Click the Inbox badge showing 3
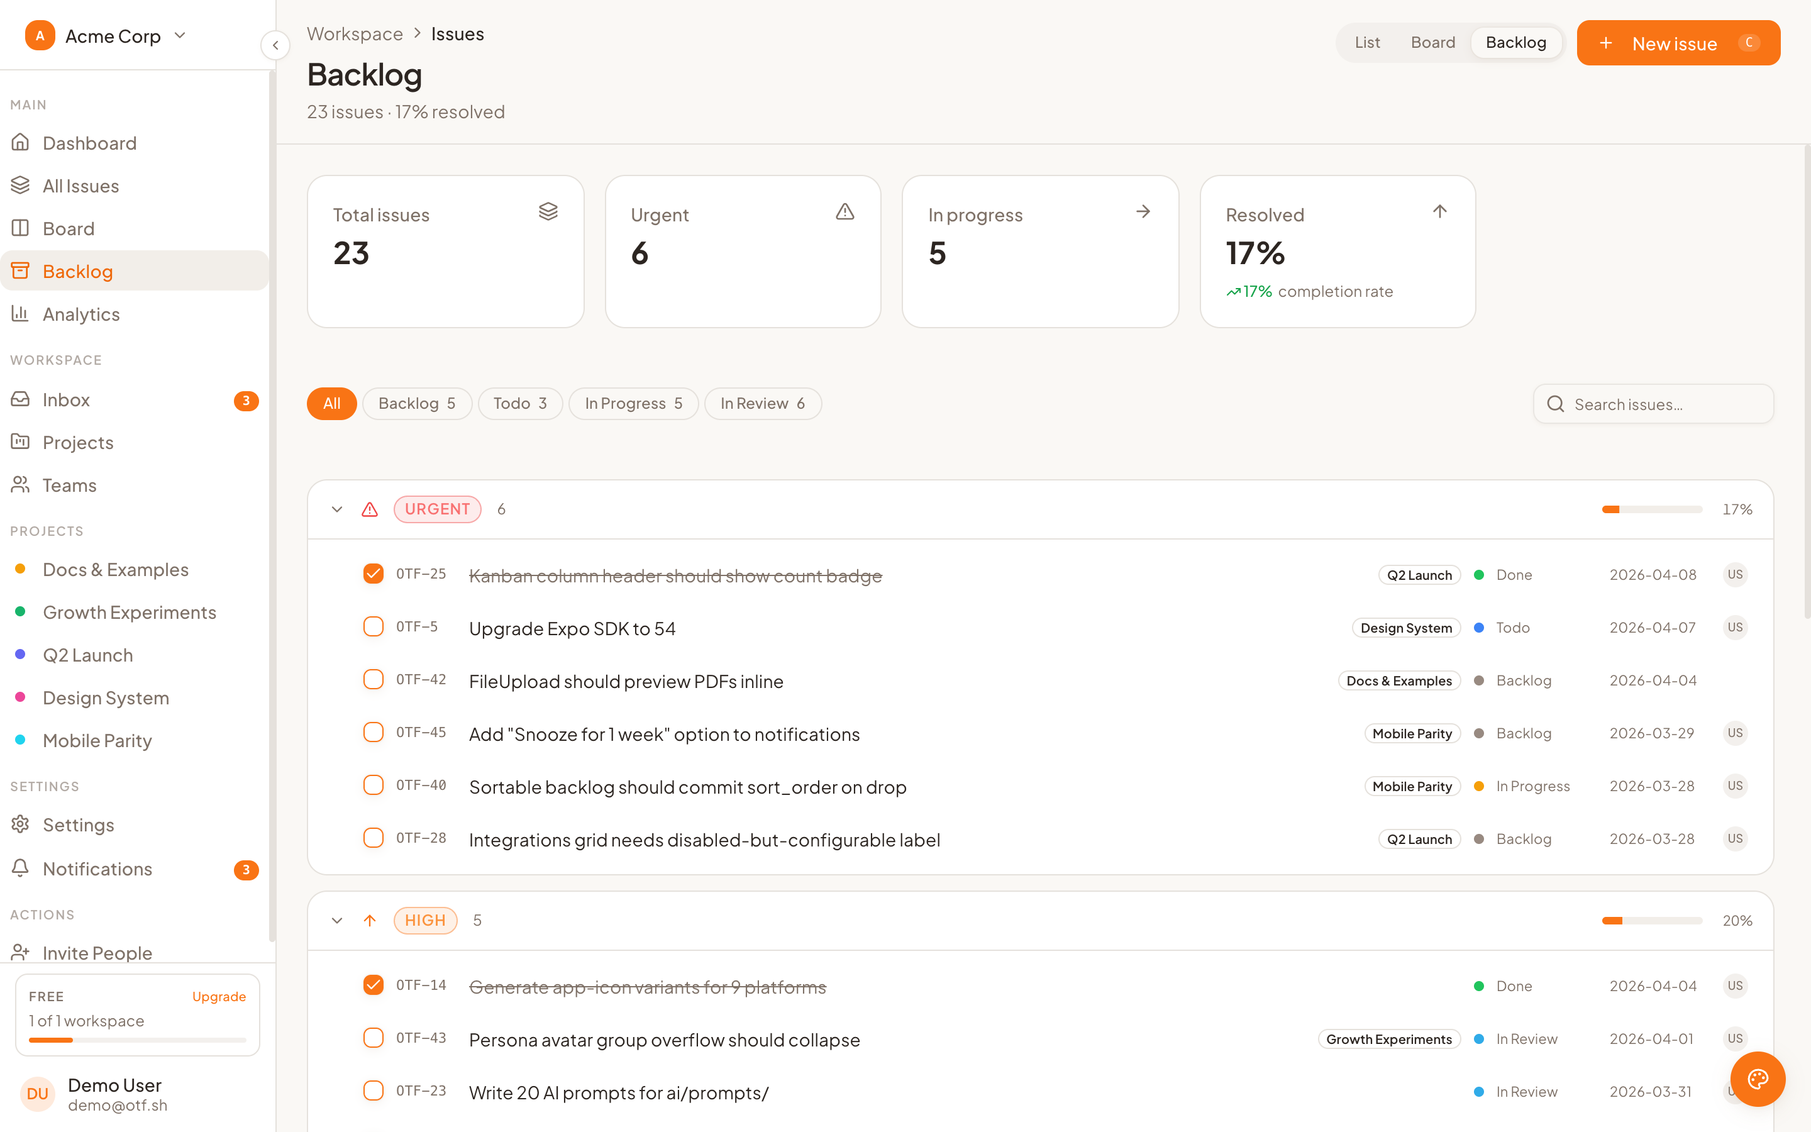Image resolution: width=1811 pixels, height=1132 pixels. tap(246, 401)
